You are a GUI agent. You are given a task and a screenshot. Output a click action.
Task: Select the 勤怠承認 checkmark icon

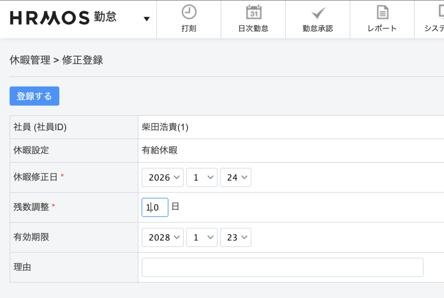[318, 13]
